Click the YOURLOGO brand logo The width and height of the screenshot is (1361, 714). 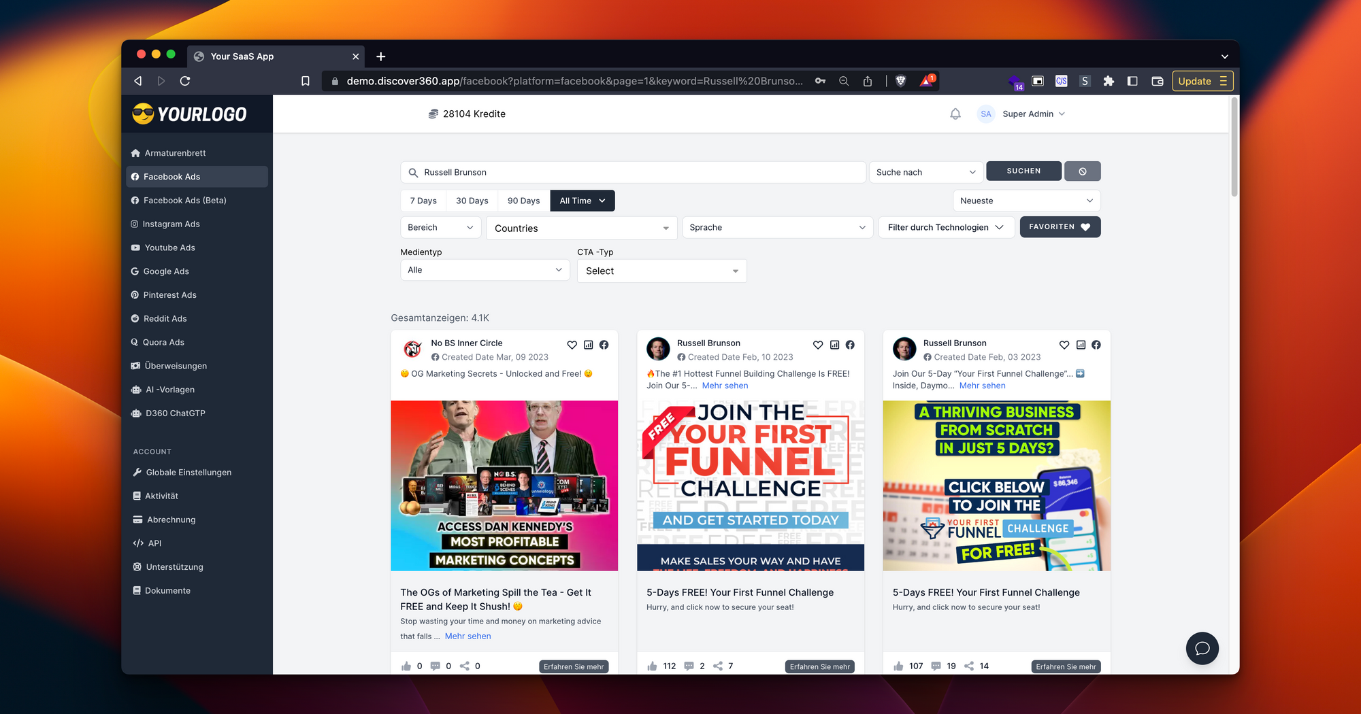[x=189, y=114]
